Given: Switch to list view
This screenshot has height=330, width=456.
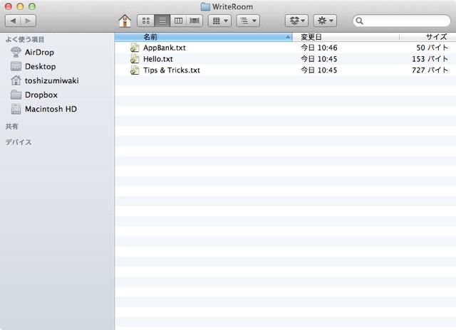Looking at the screenshot, I should (162, 21).
